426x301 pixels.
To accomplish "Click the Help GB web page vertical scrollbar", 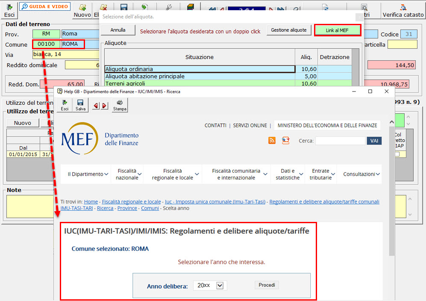I will point(392,191).
